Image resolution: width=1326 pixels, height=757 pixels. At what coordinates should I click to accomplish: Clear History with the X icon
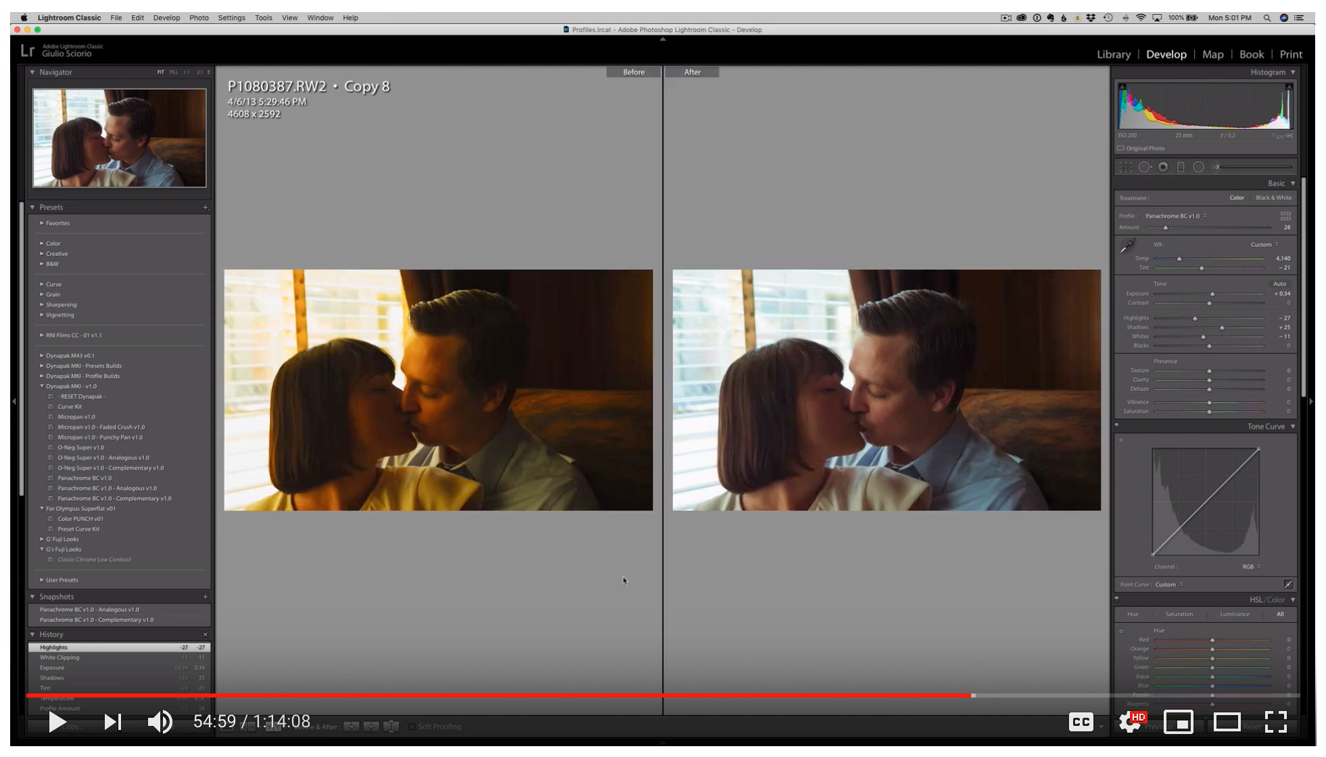click(205, 635)
